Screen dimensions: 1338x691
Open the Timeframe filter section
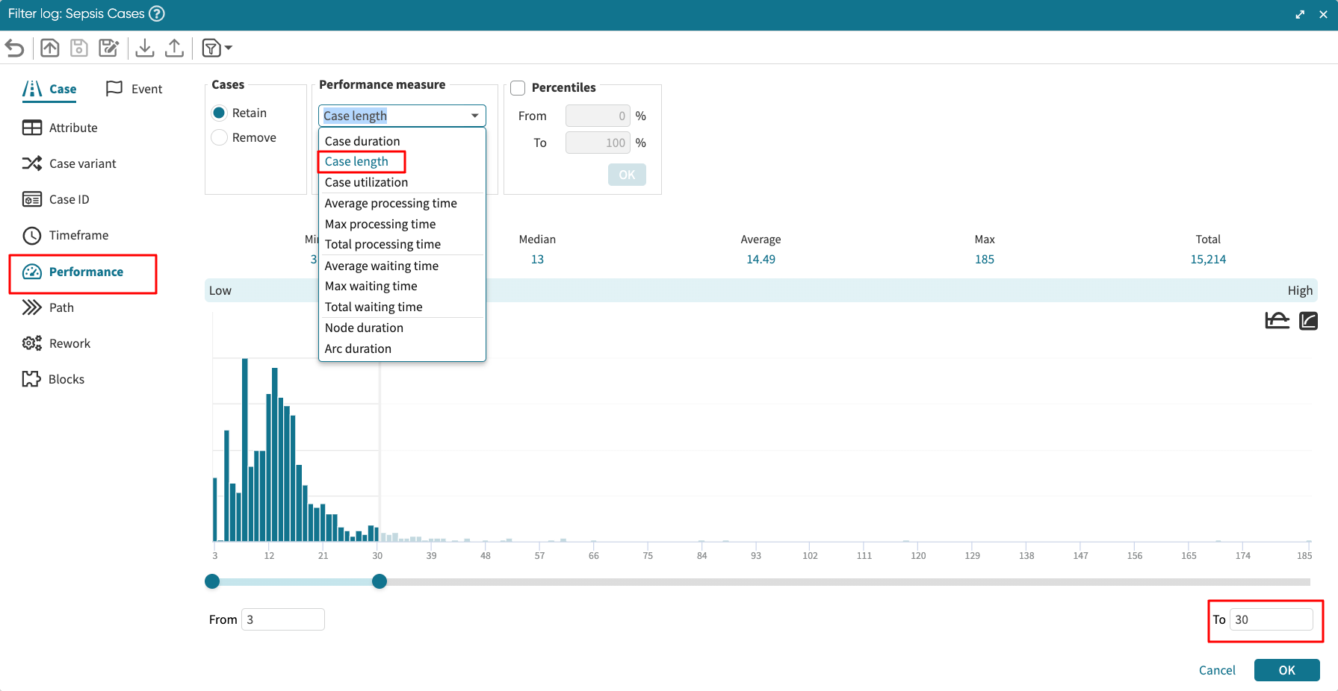click(78, 235)
